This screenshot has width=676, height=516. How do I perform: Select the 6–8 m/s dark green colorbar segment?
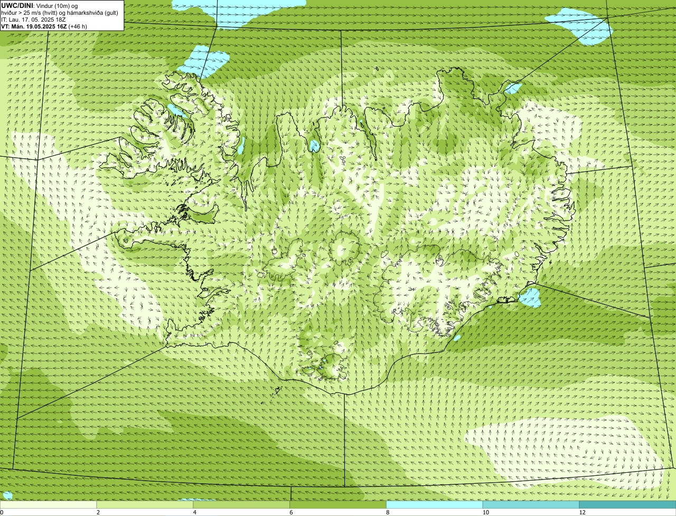338,505
